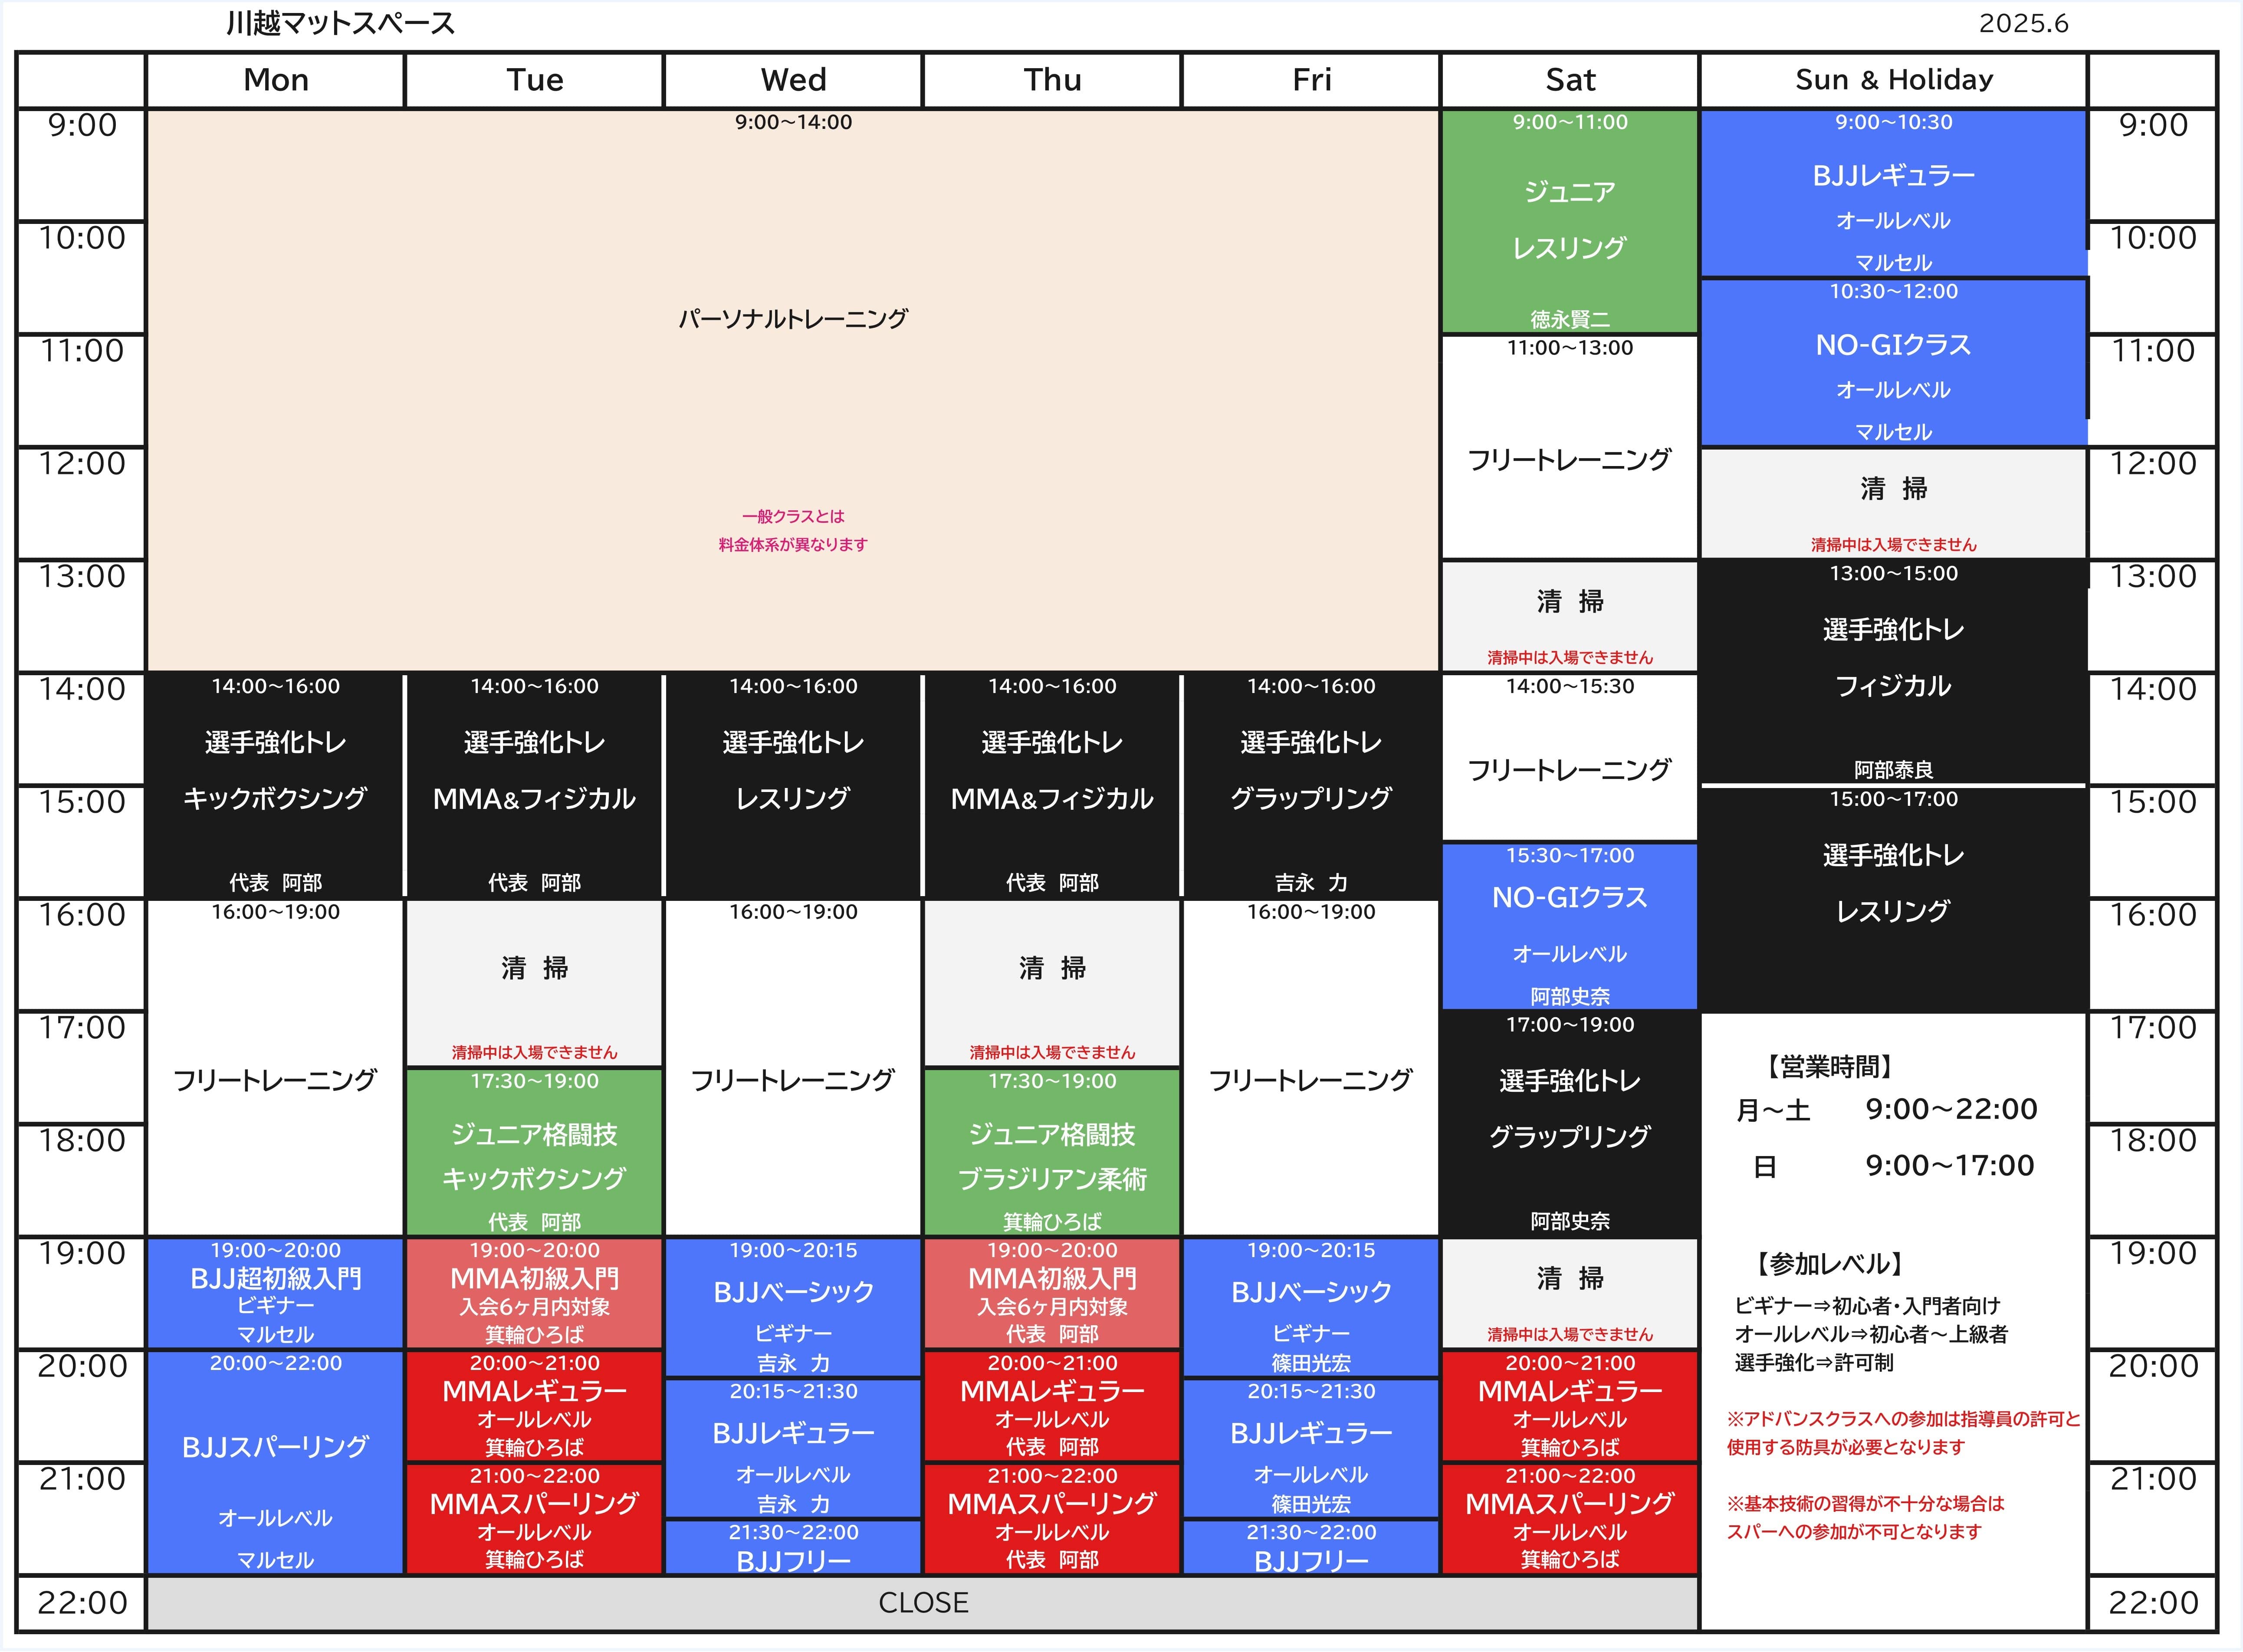This screenshot has width=2243, height=1652.
Task: Click the gray CLOSE bar
Action: point(922,1603)
